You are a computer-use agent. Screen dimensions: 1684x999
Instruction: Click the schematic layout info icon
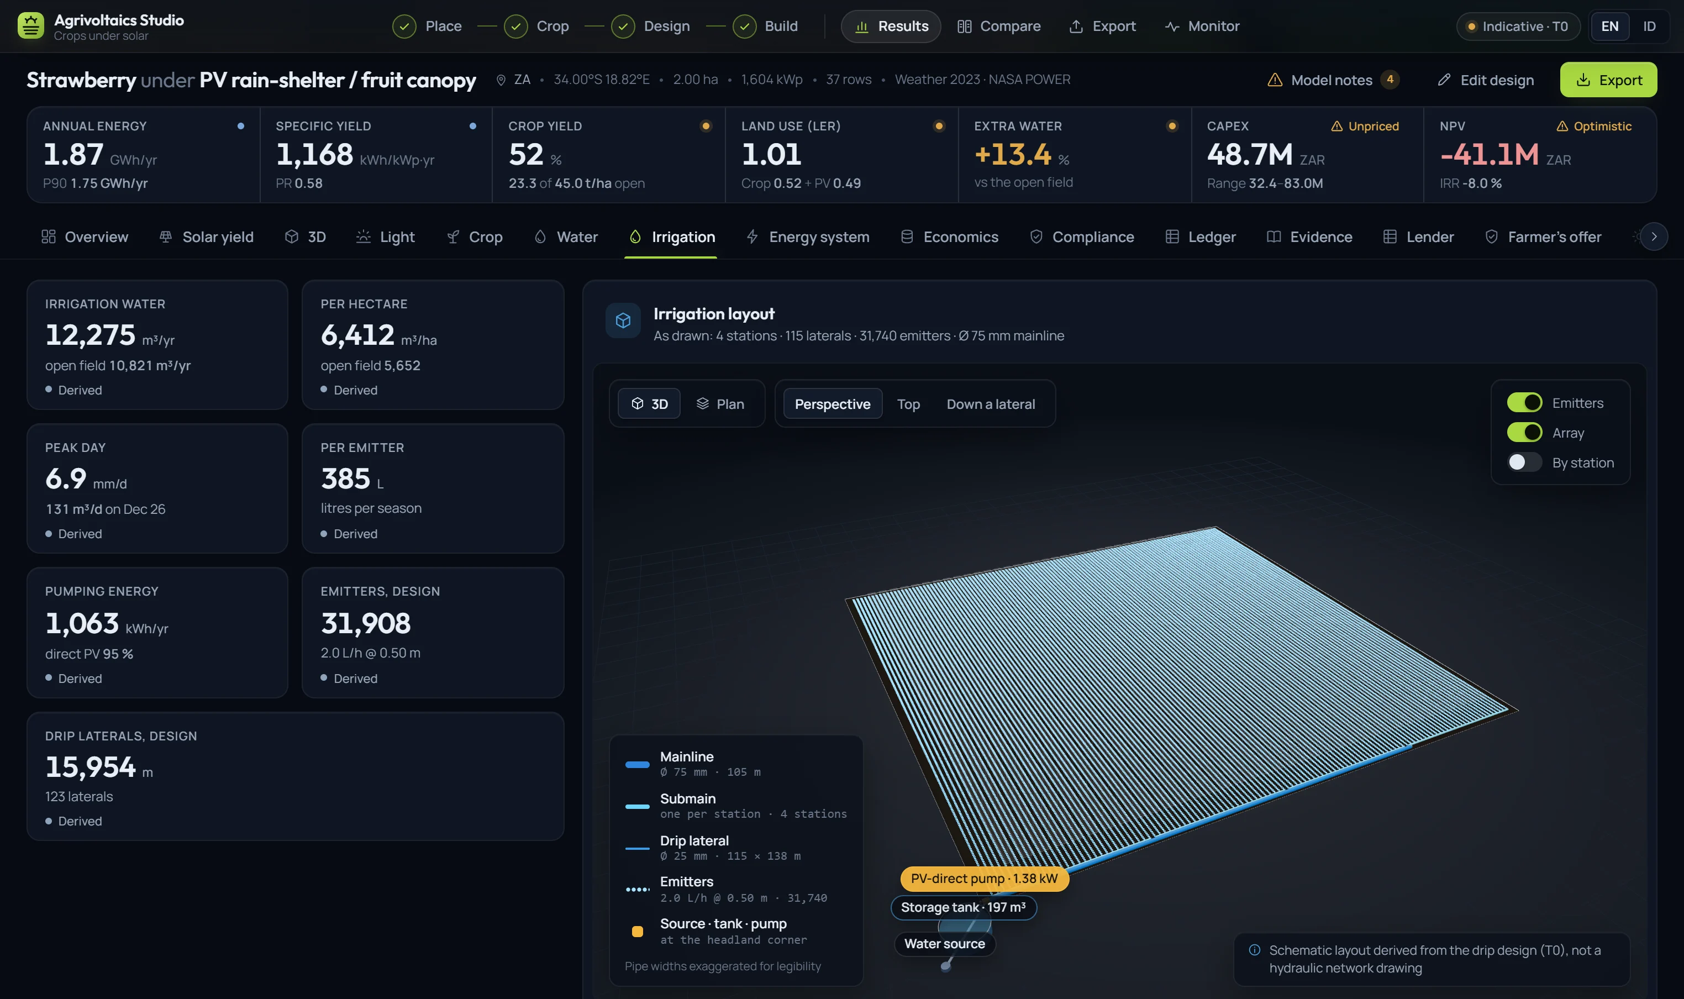[x=1255, y=950]
